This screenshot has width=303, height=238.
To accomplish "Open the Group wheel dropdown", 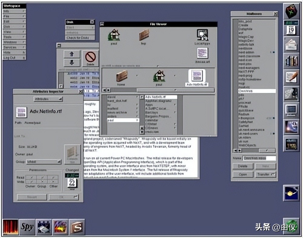I will 47,162.
